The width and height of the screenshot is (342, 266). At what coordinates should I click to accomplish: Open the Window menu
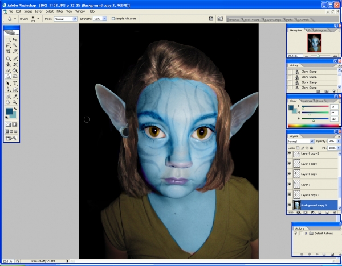80,11
